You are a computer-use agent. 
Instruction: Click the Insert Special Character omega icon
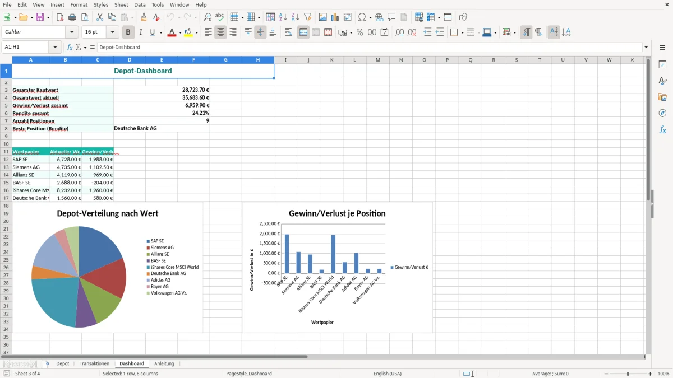tap(362, 17)
